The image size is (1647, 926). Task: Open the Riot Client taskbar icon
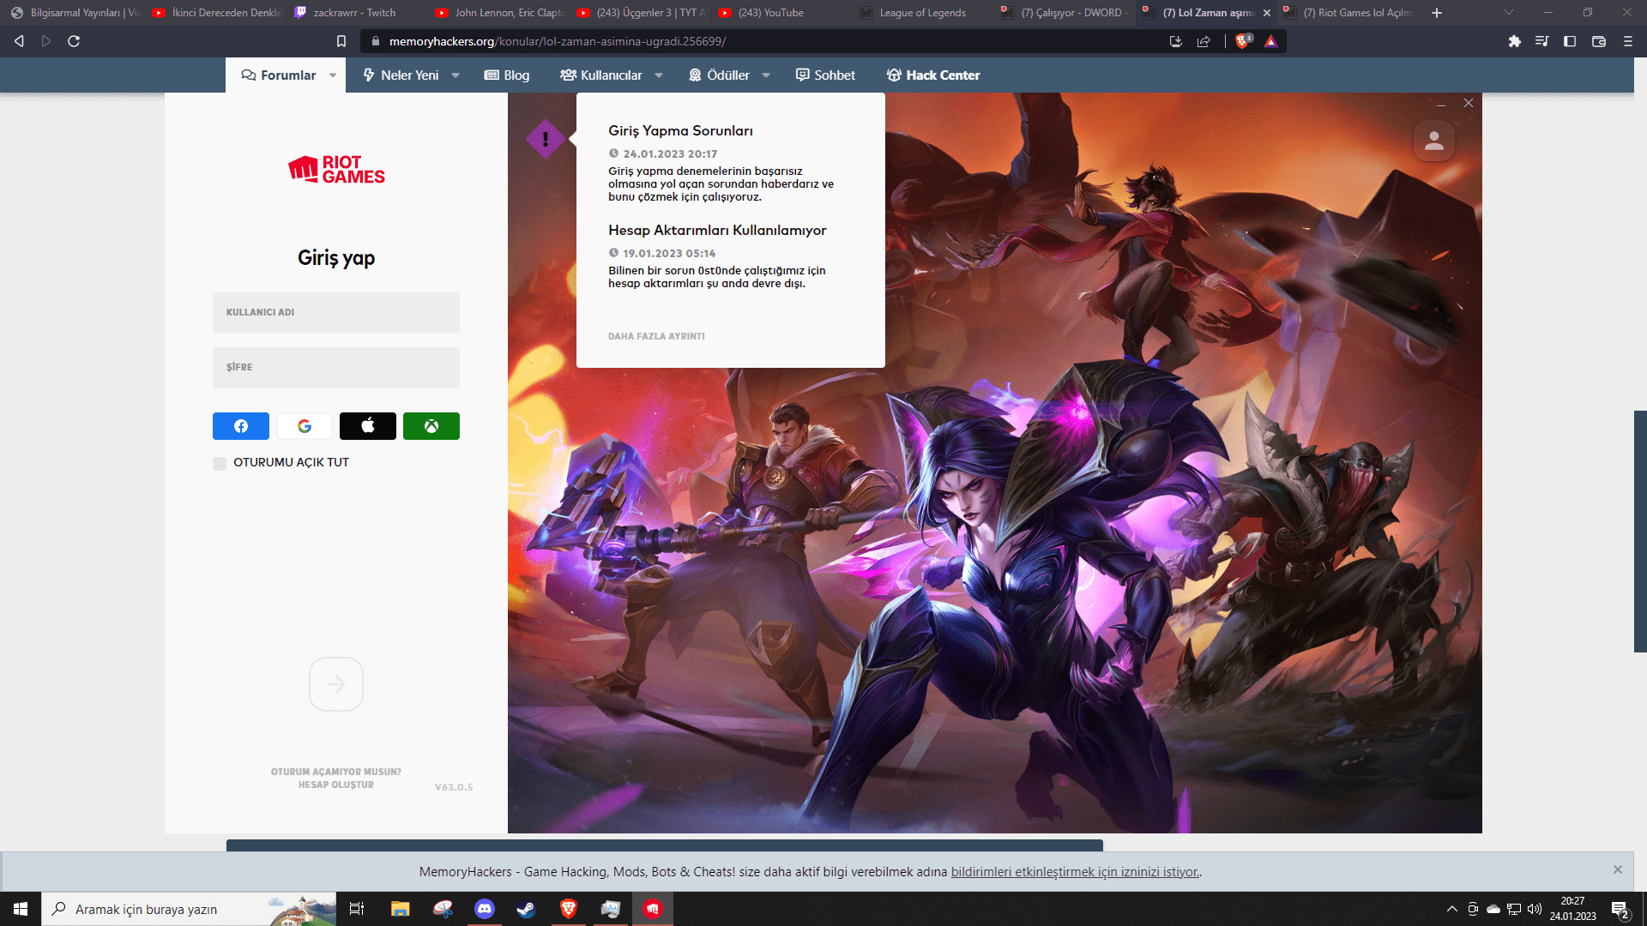(653, 909)
